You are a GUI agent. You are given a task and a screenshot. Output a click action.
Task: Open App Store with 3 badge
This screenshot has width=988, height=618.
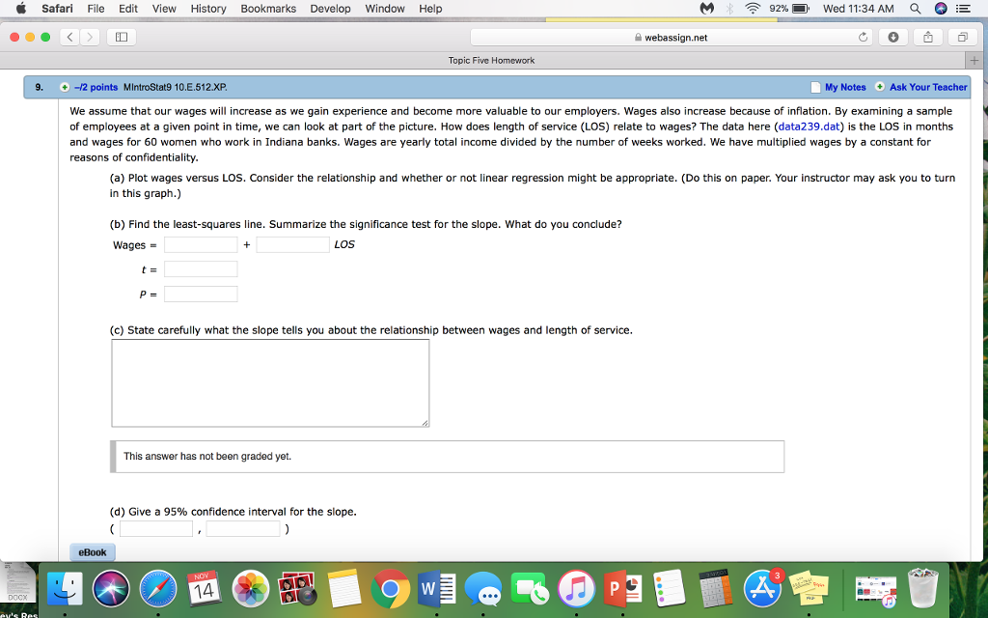pos(763,589)
